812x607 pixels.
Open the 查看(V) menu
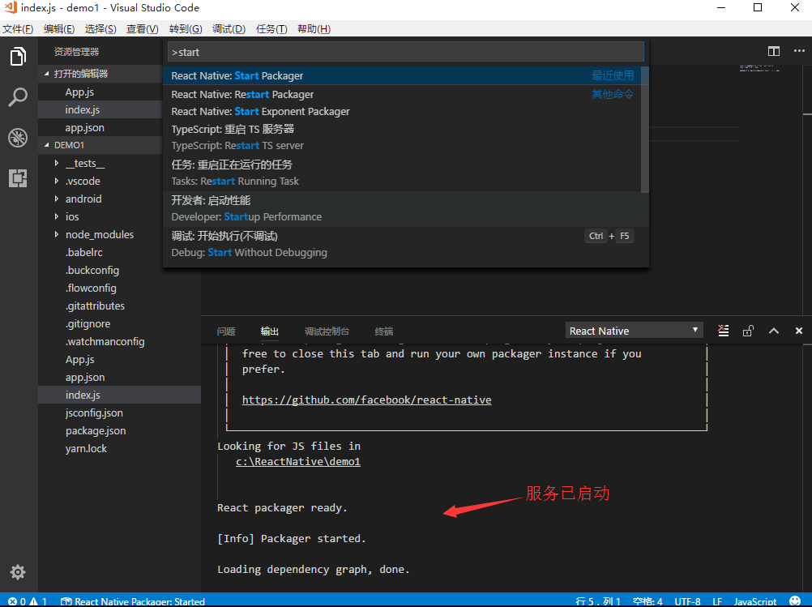tap(143, 29)
